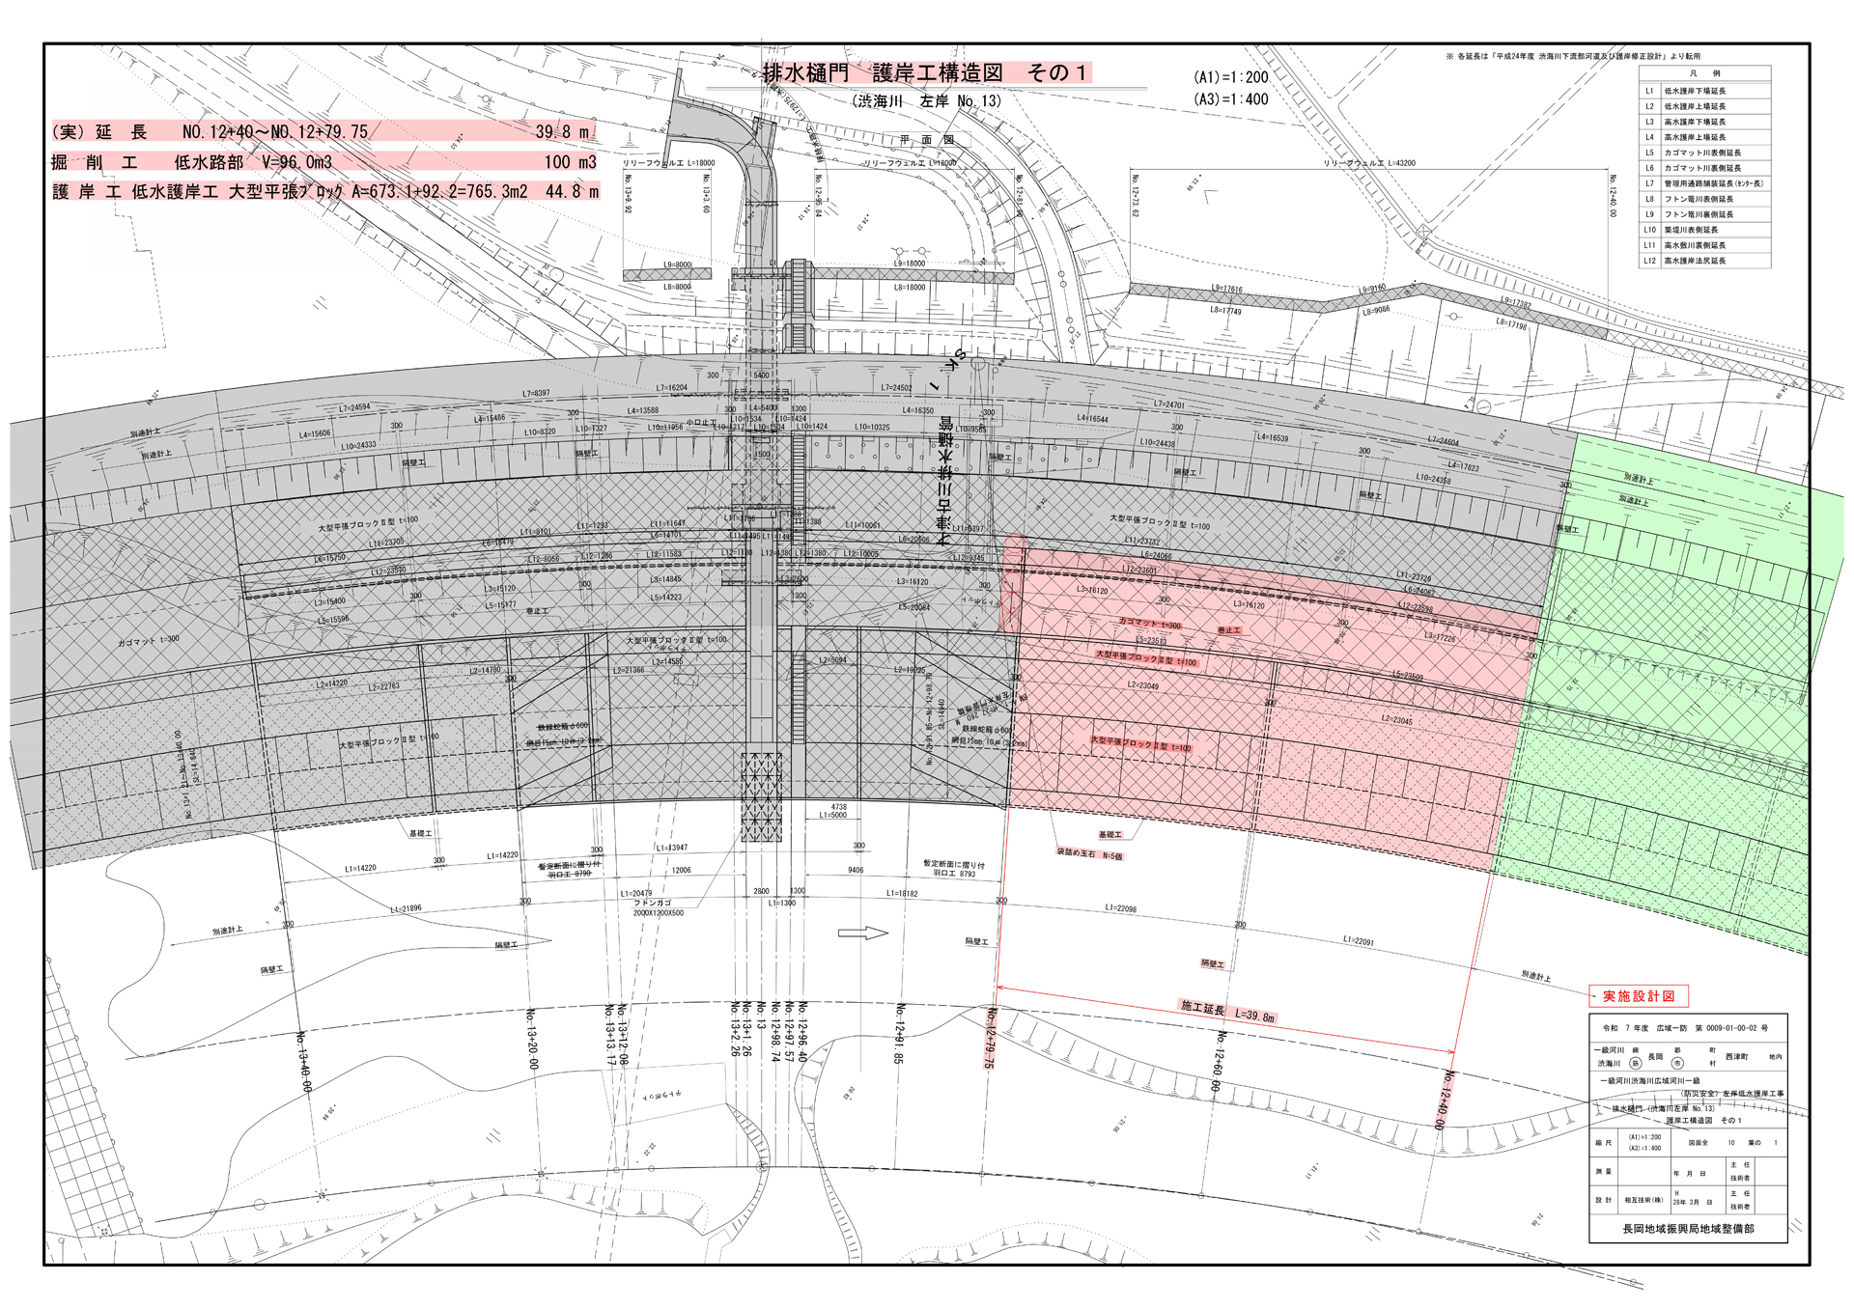Click the 凡例 legend header cell
This screenshot has height=1309, width=1854.
1704,73
